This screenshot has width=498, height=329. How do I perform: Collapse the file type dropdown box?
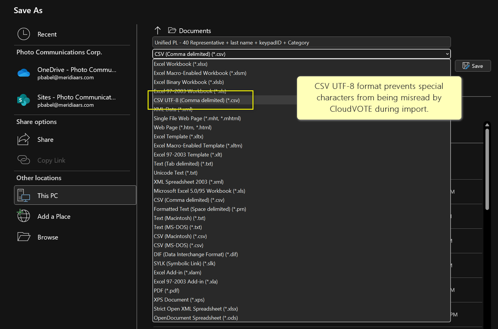301,54
